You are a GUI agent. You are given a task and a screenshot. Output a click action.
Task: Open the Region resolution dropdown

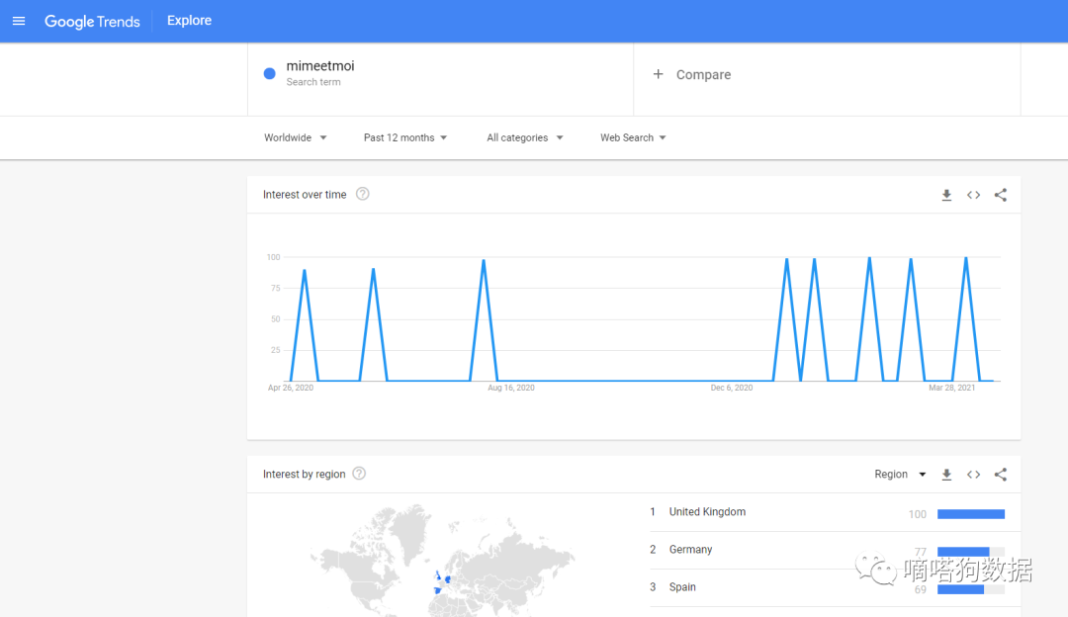point(900,474)
